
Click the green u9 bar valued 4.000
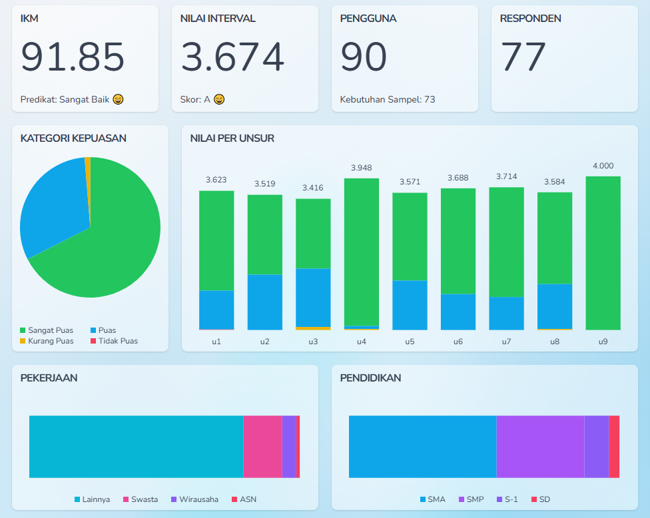coord(603,253)
